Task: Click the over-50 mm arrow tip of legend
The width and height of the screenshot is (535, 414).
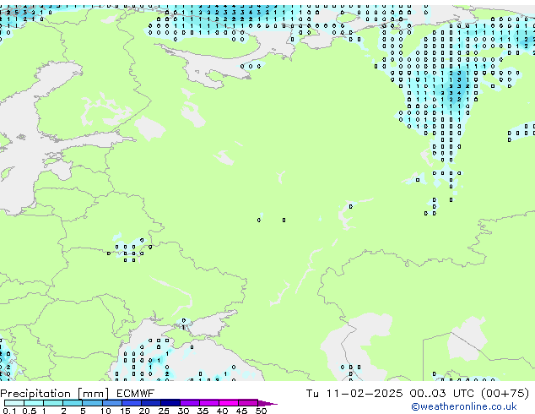Action: click(267, 404)
